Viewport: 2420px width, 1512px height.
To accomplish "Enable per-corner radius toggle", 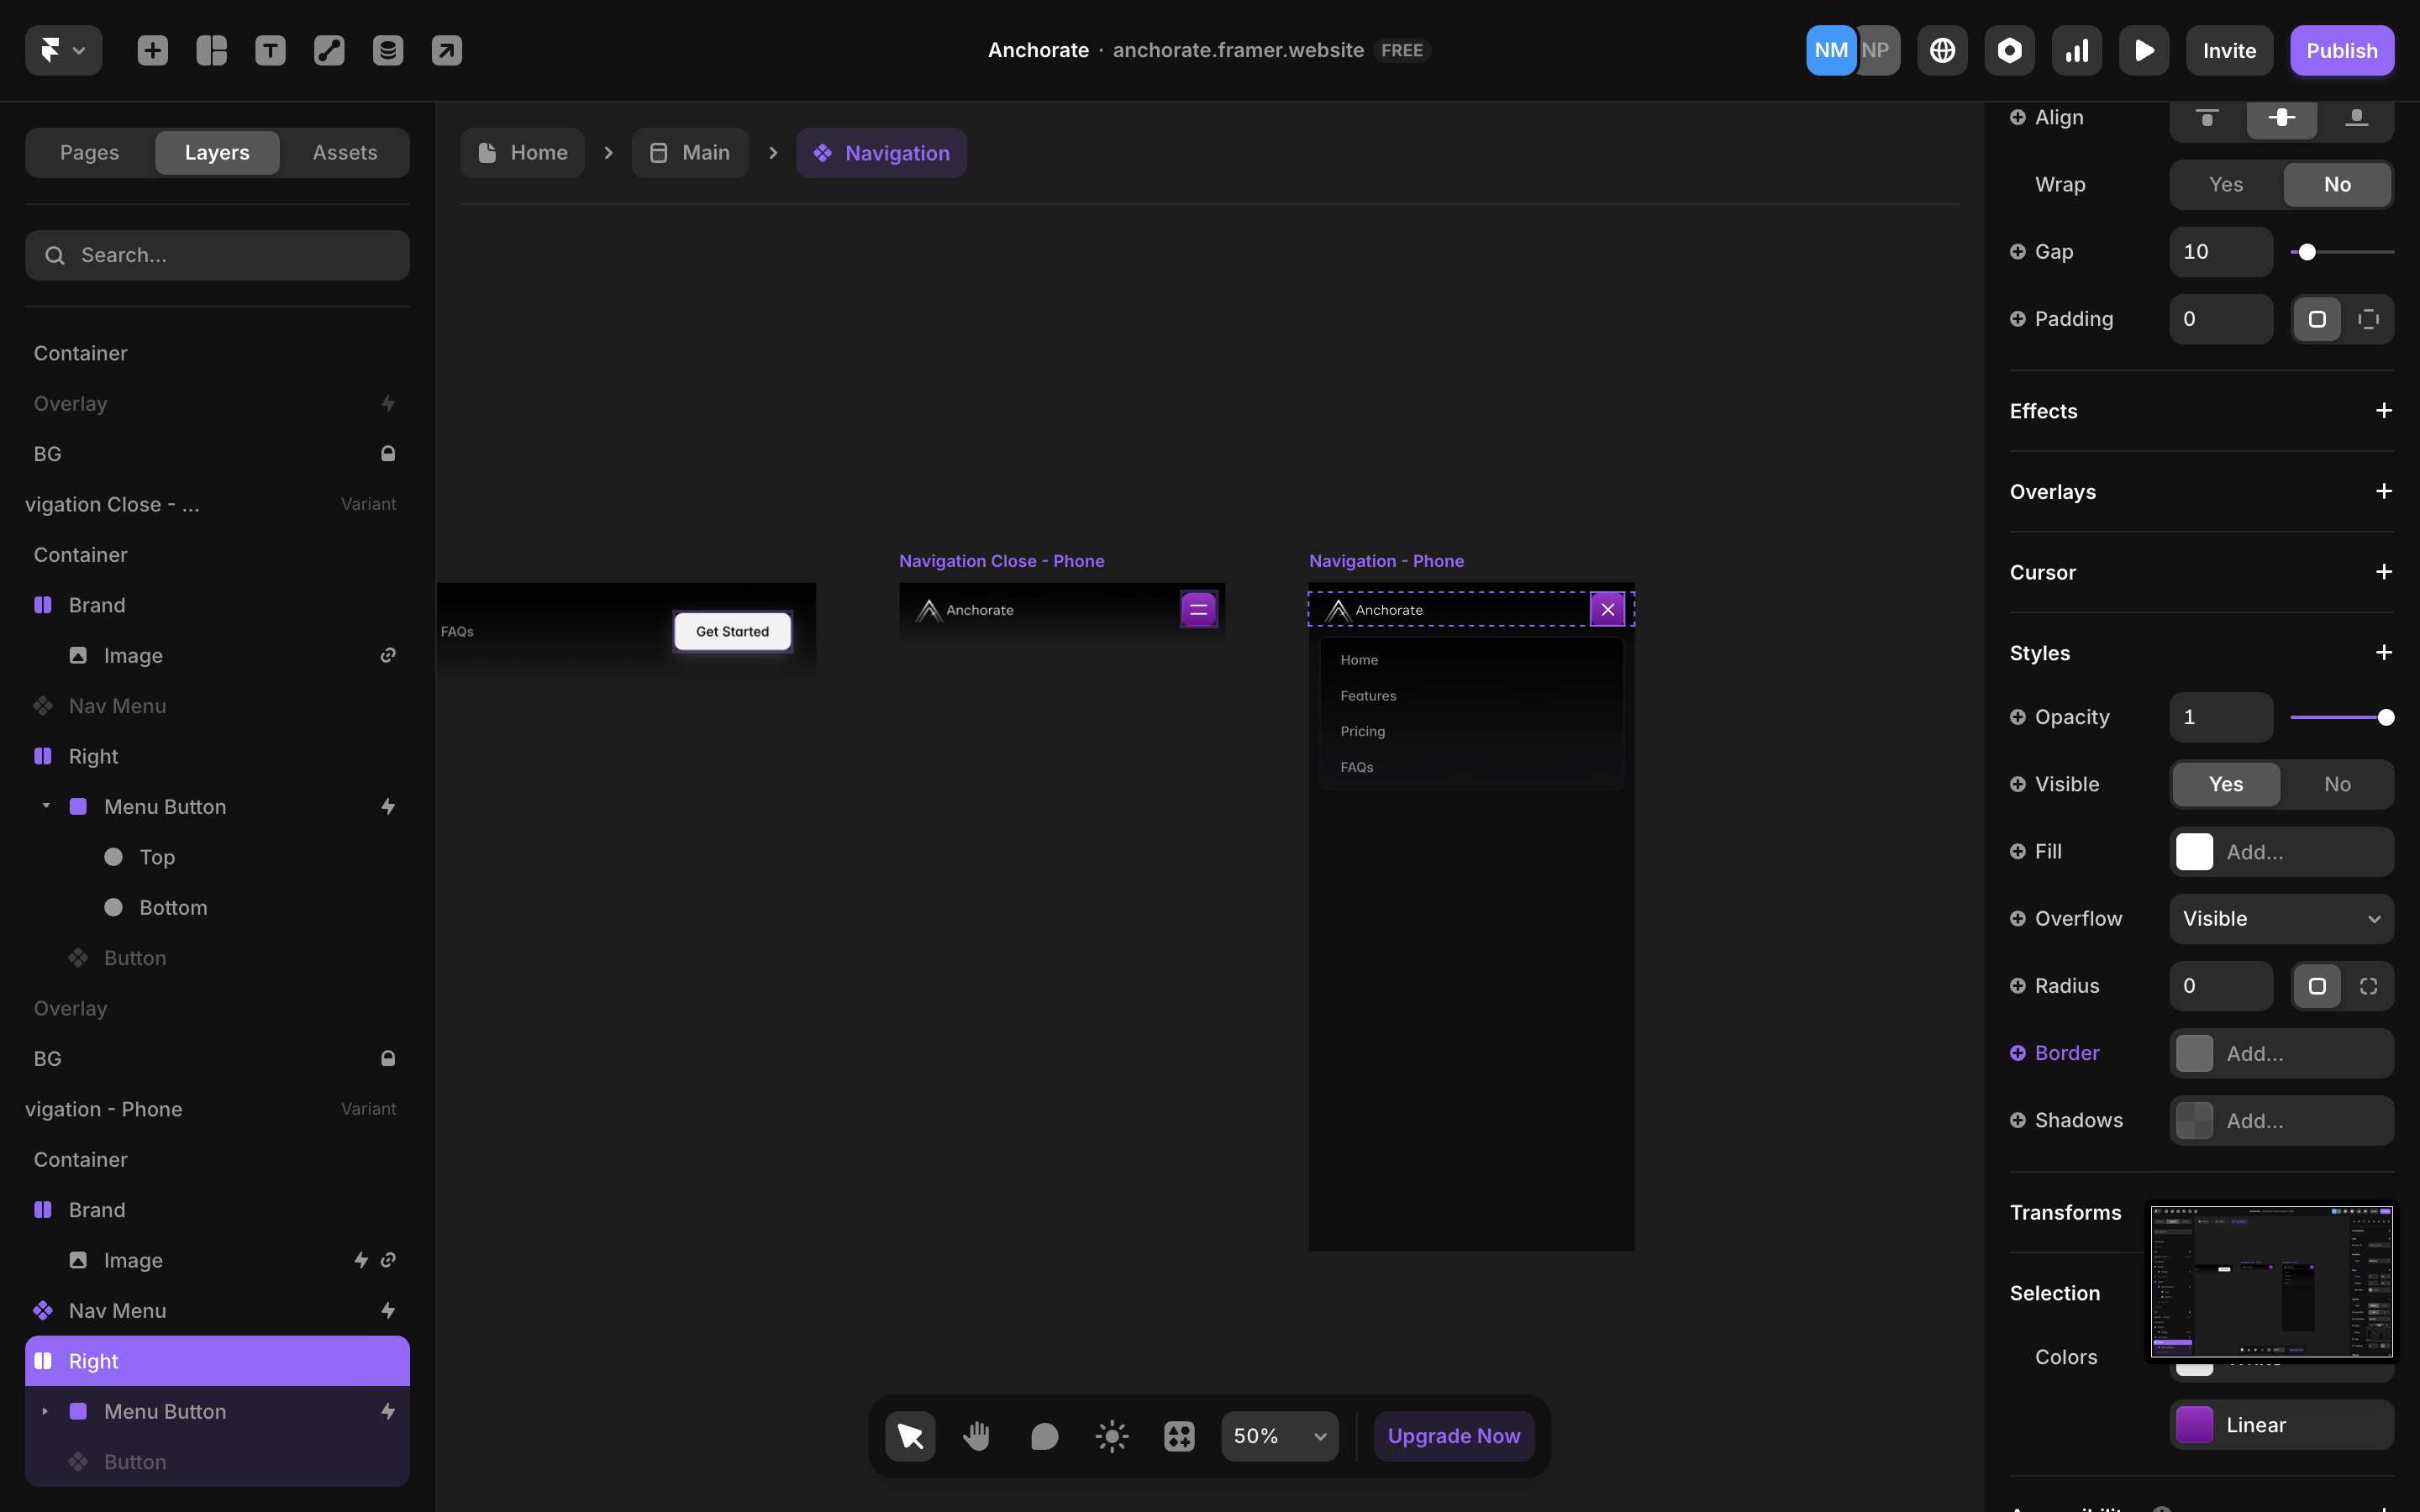I will click(2368, 986).
